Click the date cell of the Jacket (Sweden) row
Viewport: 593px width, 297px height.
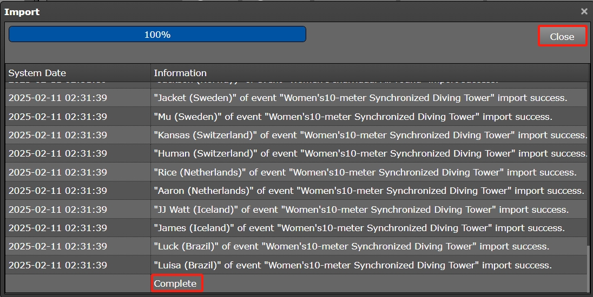coord(57,98)
